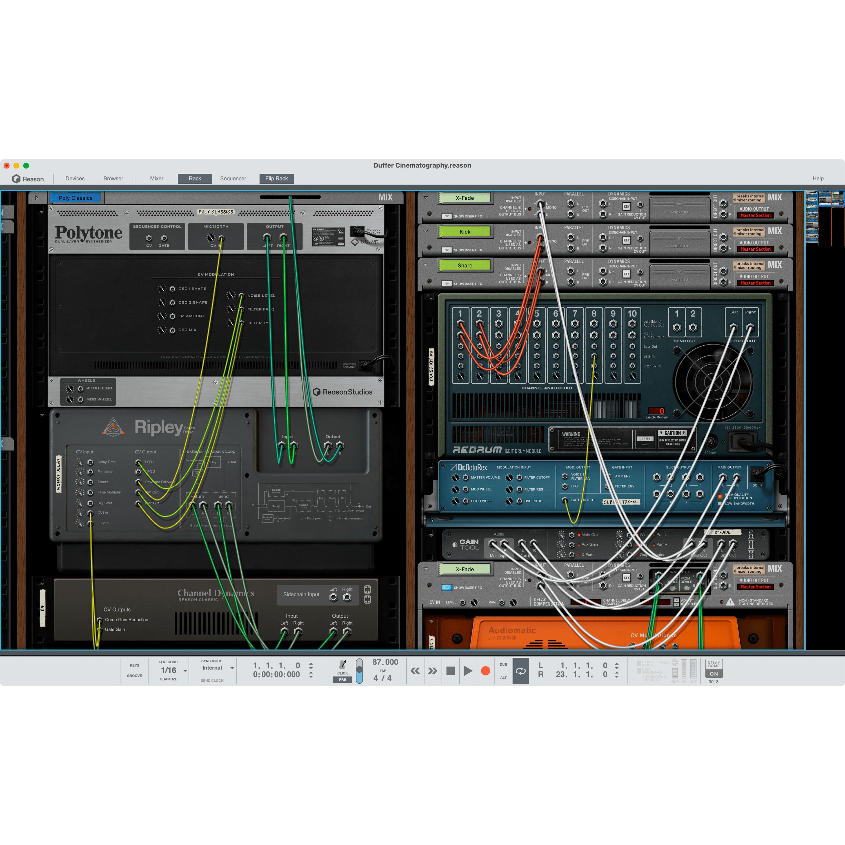Screen dimensions: 845x845
Task: Toggle the metronome click icon
Action: tap(343, 665)
